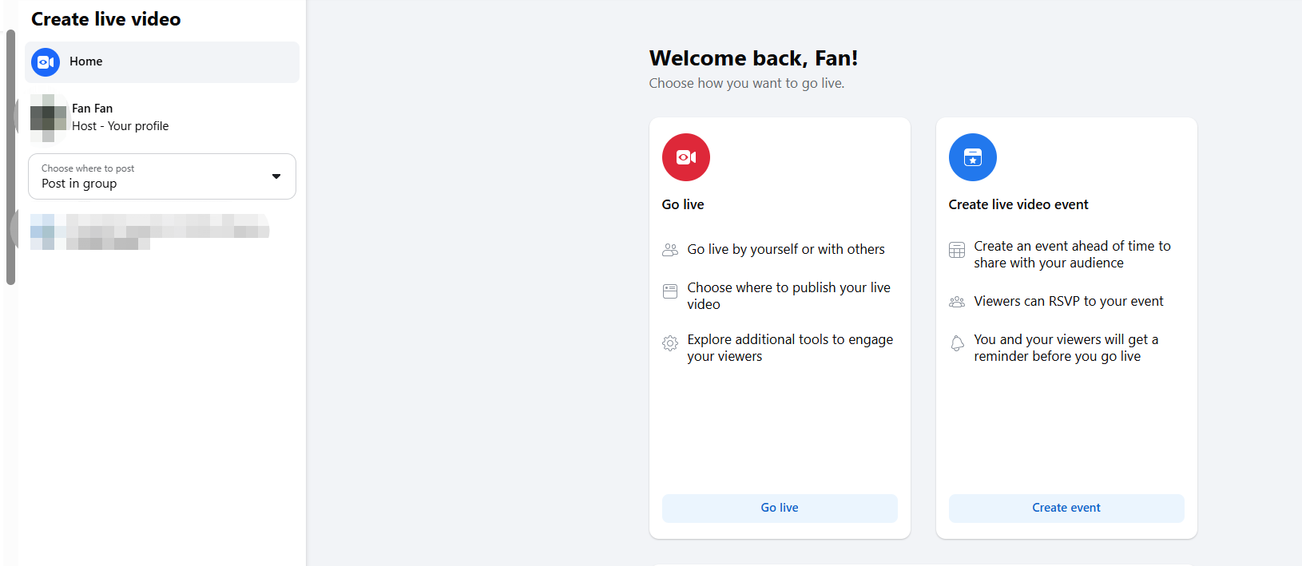Click the group icon beside 'Viewers can RSVP'

point(956,302)
